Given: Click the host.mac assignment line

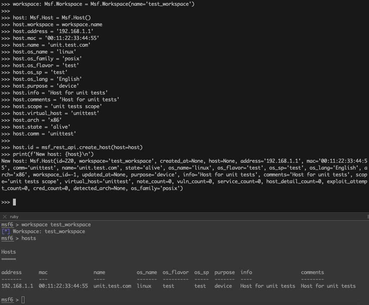Looking at the screenshot, I should click(x=50, y=38).
